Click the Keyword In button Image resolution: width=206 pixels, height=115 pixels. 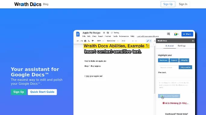[x=185, y=67]
